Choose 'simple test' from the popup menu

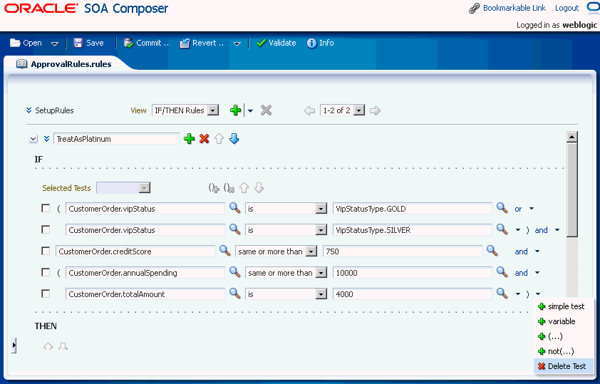click(x=564, y=306)
